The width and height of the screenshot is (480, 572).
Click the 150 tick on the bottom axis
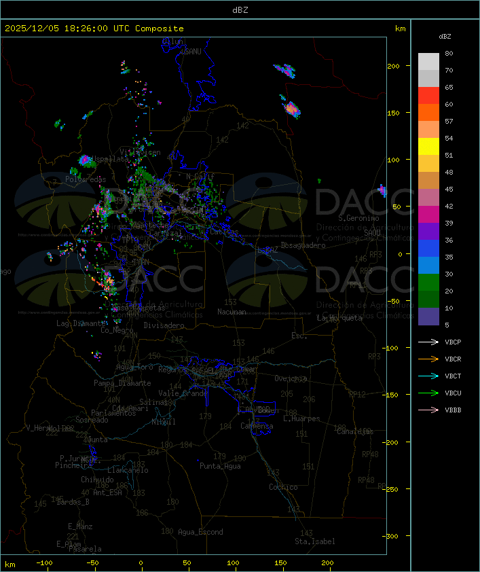pyautogui.click(x=280, y=563)
